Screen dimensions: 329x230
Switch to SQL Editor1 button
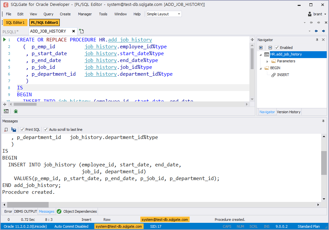click(15, 23)
